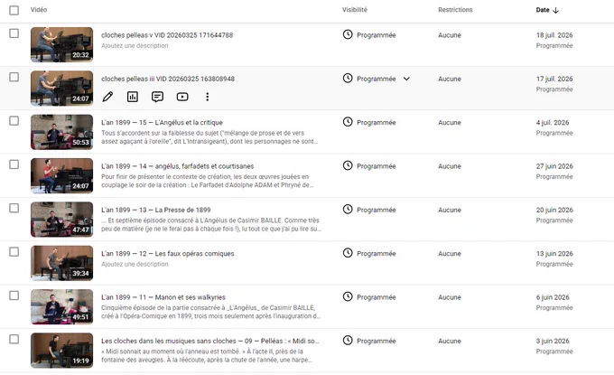
Task: Click scheduled clock icon for cloches pelleas iii
Action: [x=348, y=79]
